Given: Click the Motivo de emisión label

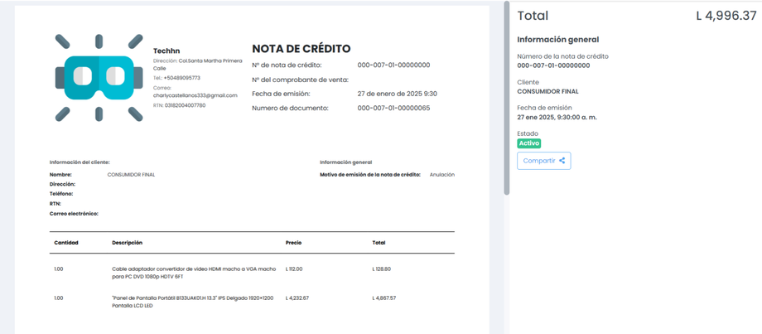Looking at the screenshot, I should pos(370,175).
